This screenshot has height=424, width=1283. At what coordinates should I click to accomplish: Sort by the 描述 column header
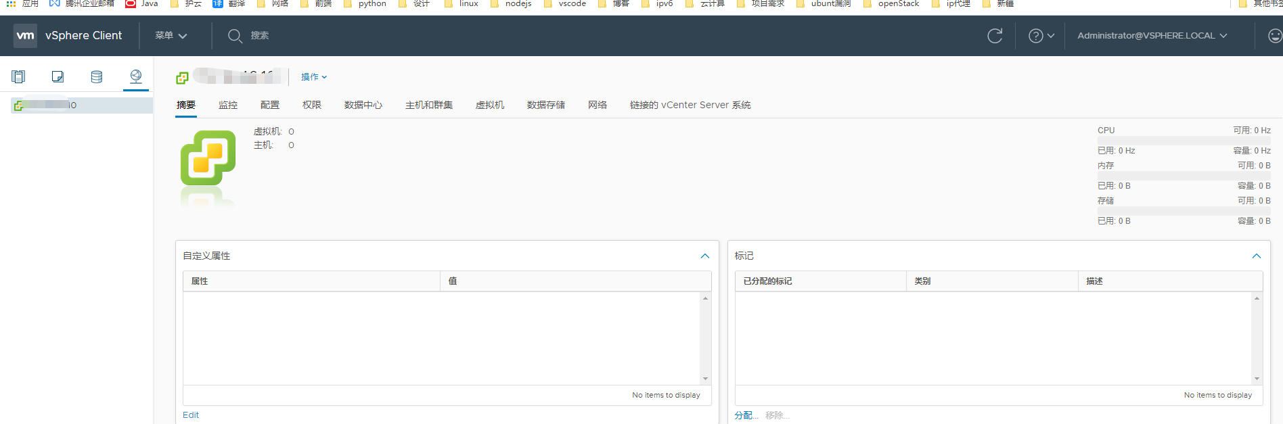(1171, 281)
